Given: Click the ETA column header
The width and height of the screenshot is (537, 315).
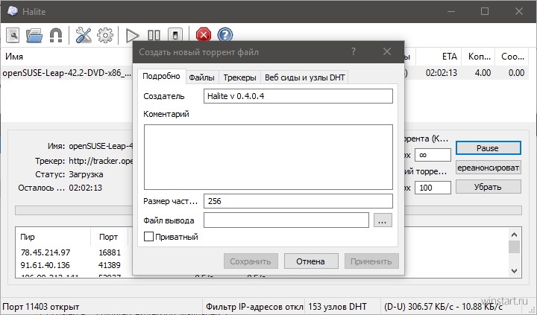Looking at the screenshot, I should (x=439, y=57).
